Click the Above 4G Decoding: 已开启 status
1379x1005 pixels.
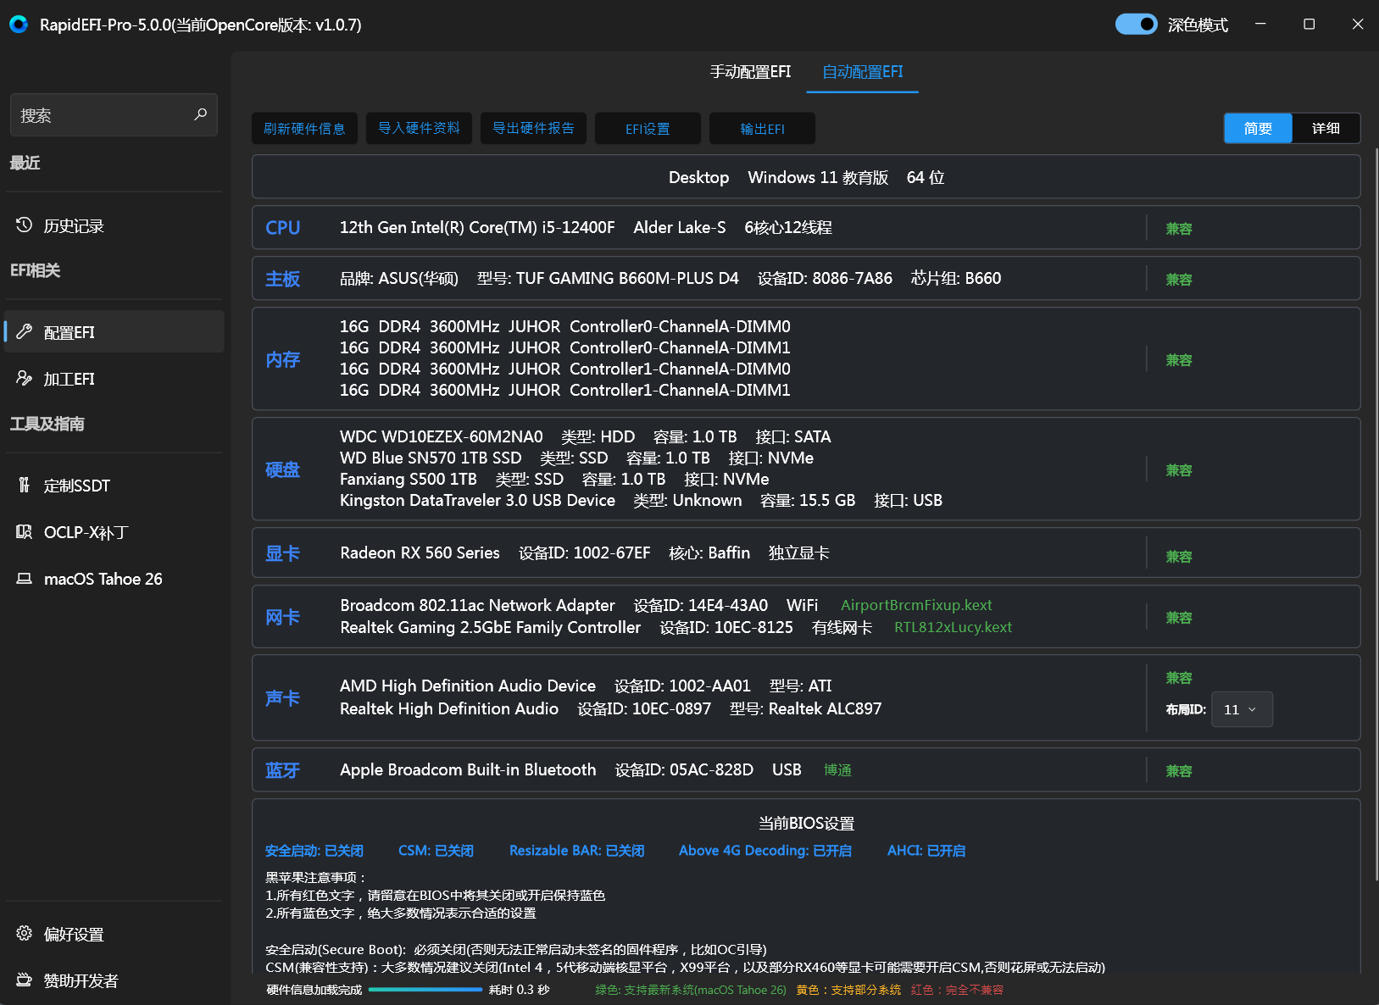point(765,850)
